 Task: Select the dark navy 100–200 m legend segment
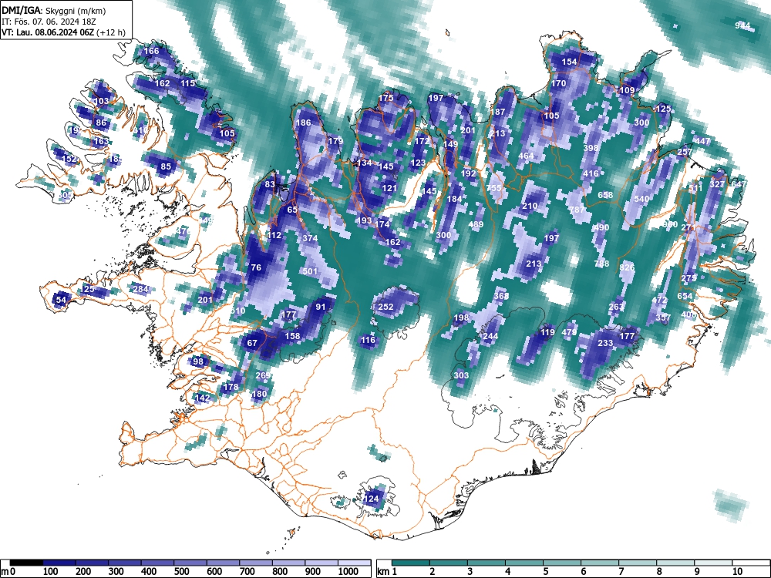[59, 563]
